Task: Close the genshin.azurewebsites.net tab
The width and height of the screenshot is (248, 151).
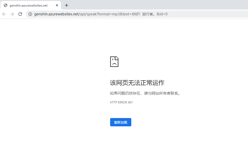Action: [x=57, y=5]
